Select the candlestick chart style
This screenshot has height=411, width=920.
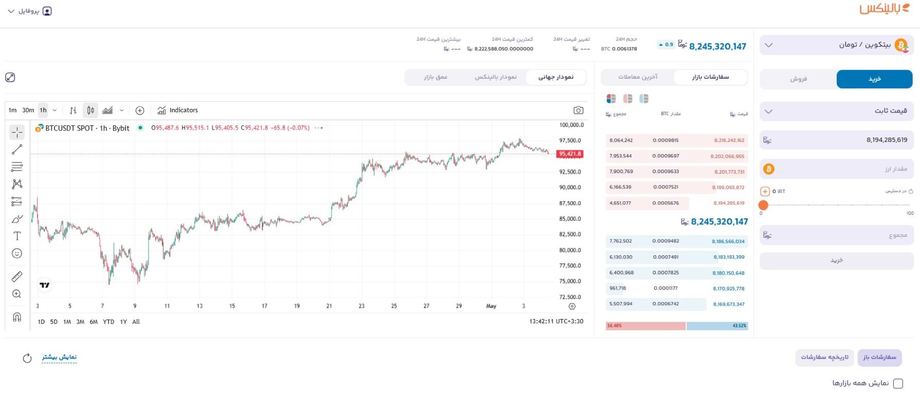(x=91, y=110)
